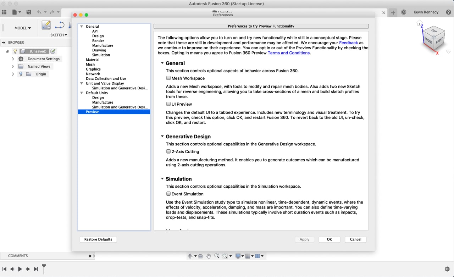This screenshot has height=277, width=454.
Task: Open the SKETCH menu dropdown
Action: tap(59, 35)
